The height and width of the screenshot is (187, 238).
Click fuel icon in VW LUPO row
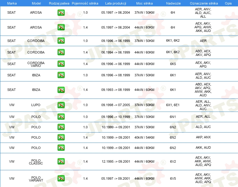pos(61,105)
